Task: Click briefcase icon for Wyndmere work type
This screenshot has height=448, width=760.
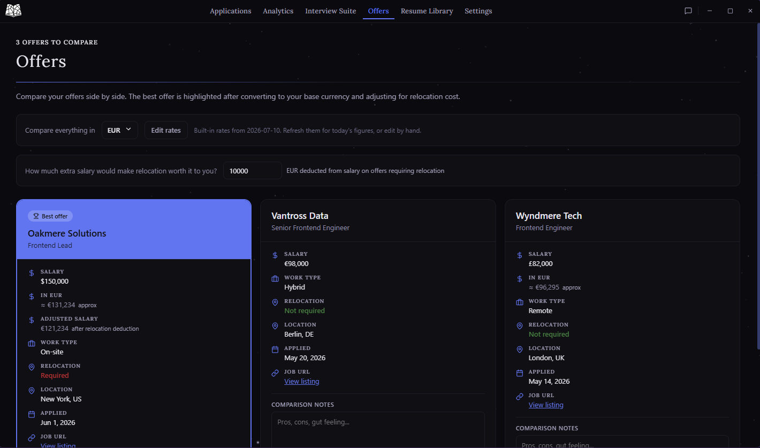Action: point(519,302)
